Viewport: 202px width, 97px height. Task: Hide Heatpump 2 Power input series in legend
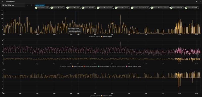(x=107, y=37)
